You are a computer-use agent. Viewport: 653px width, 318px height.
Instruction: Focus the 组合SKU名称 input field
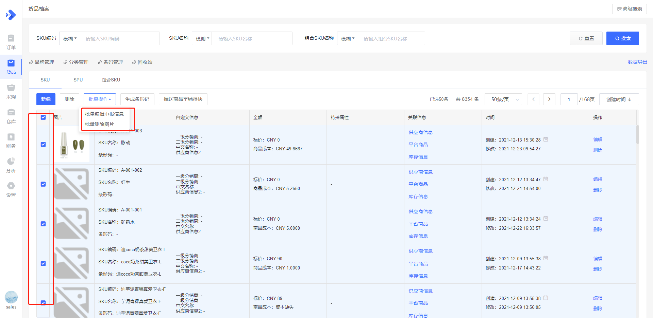[391, 38]
